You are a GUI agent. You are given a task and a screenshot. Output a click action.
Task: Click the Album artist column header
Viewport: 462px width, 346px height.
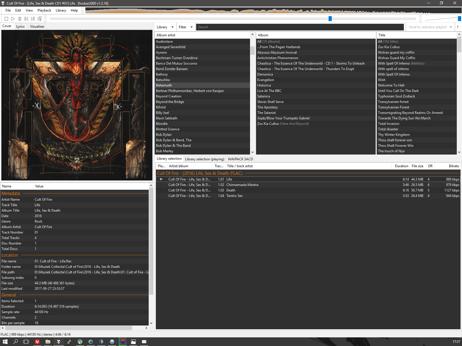[x=202, y=35]
